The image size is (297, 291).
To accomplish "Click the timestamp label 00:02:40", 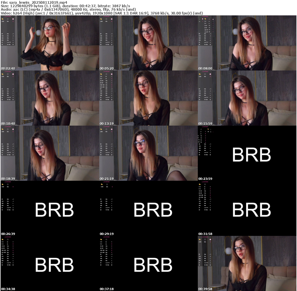I will click(8, 68).
